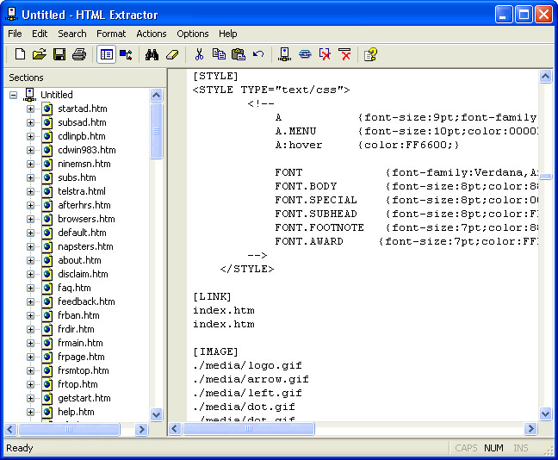
Task: Click the New document toolbar icon
Action: (20, 54)
